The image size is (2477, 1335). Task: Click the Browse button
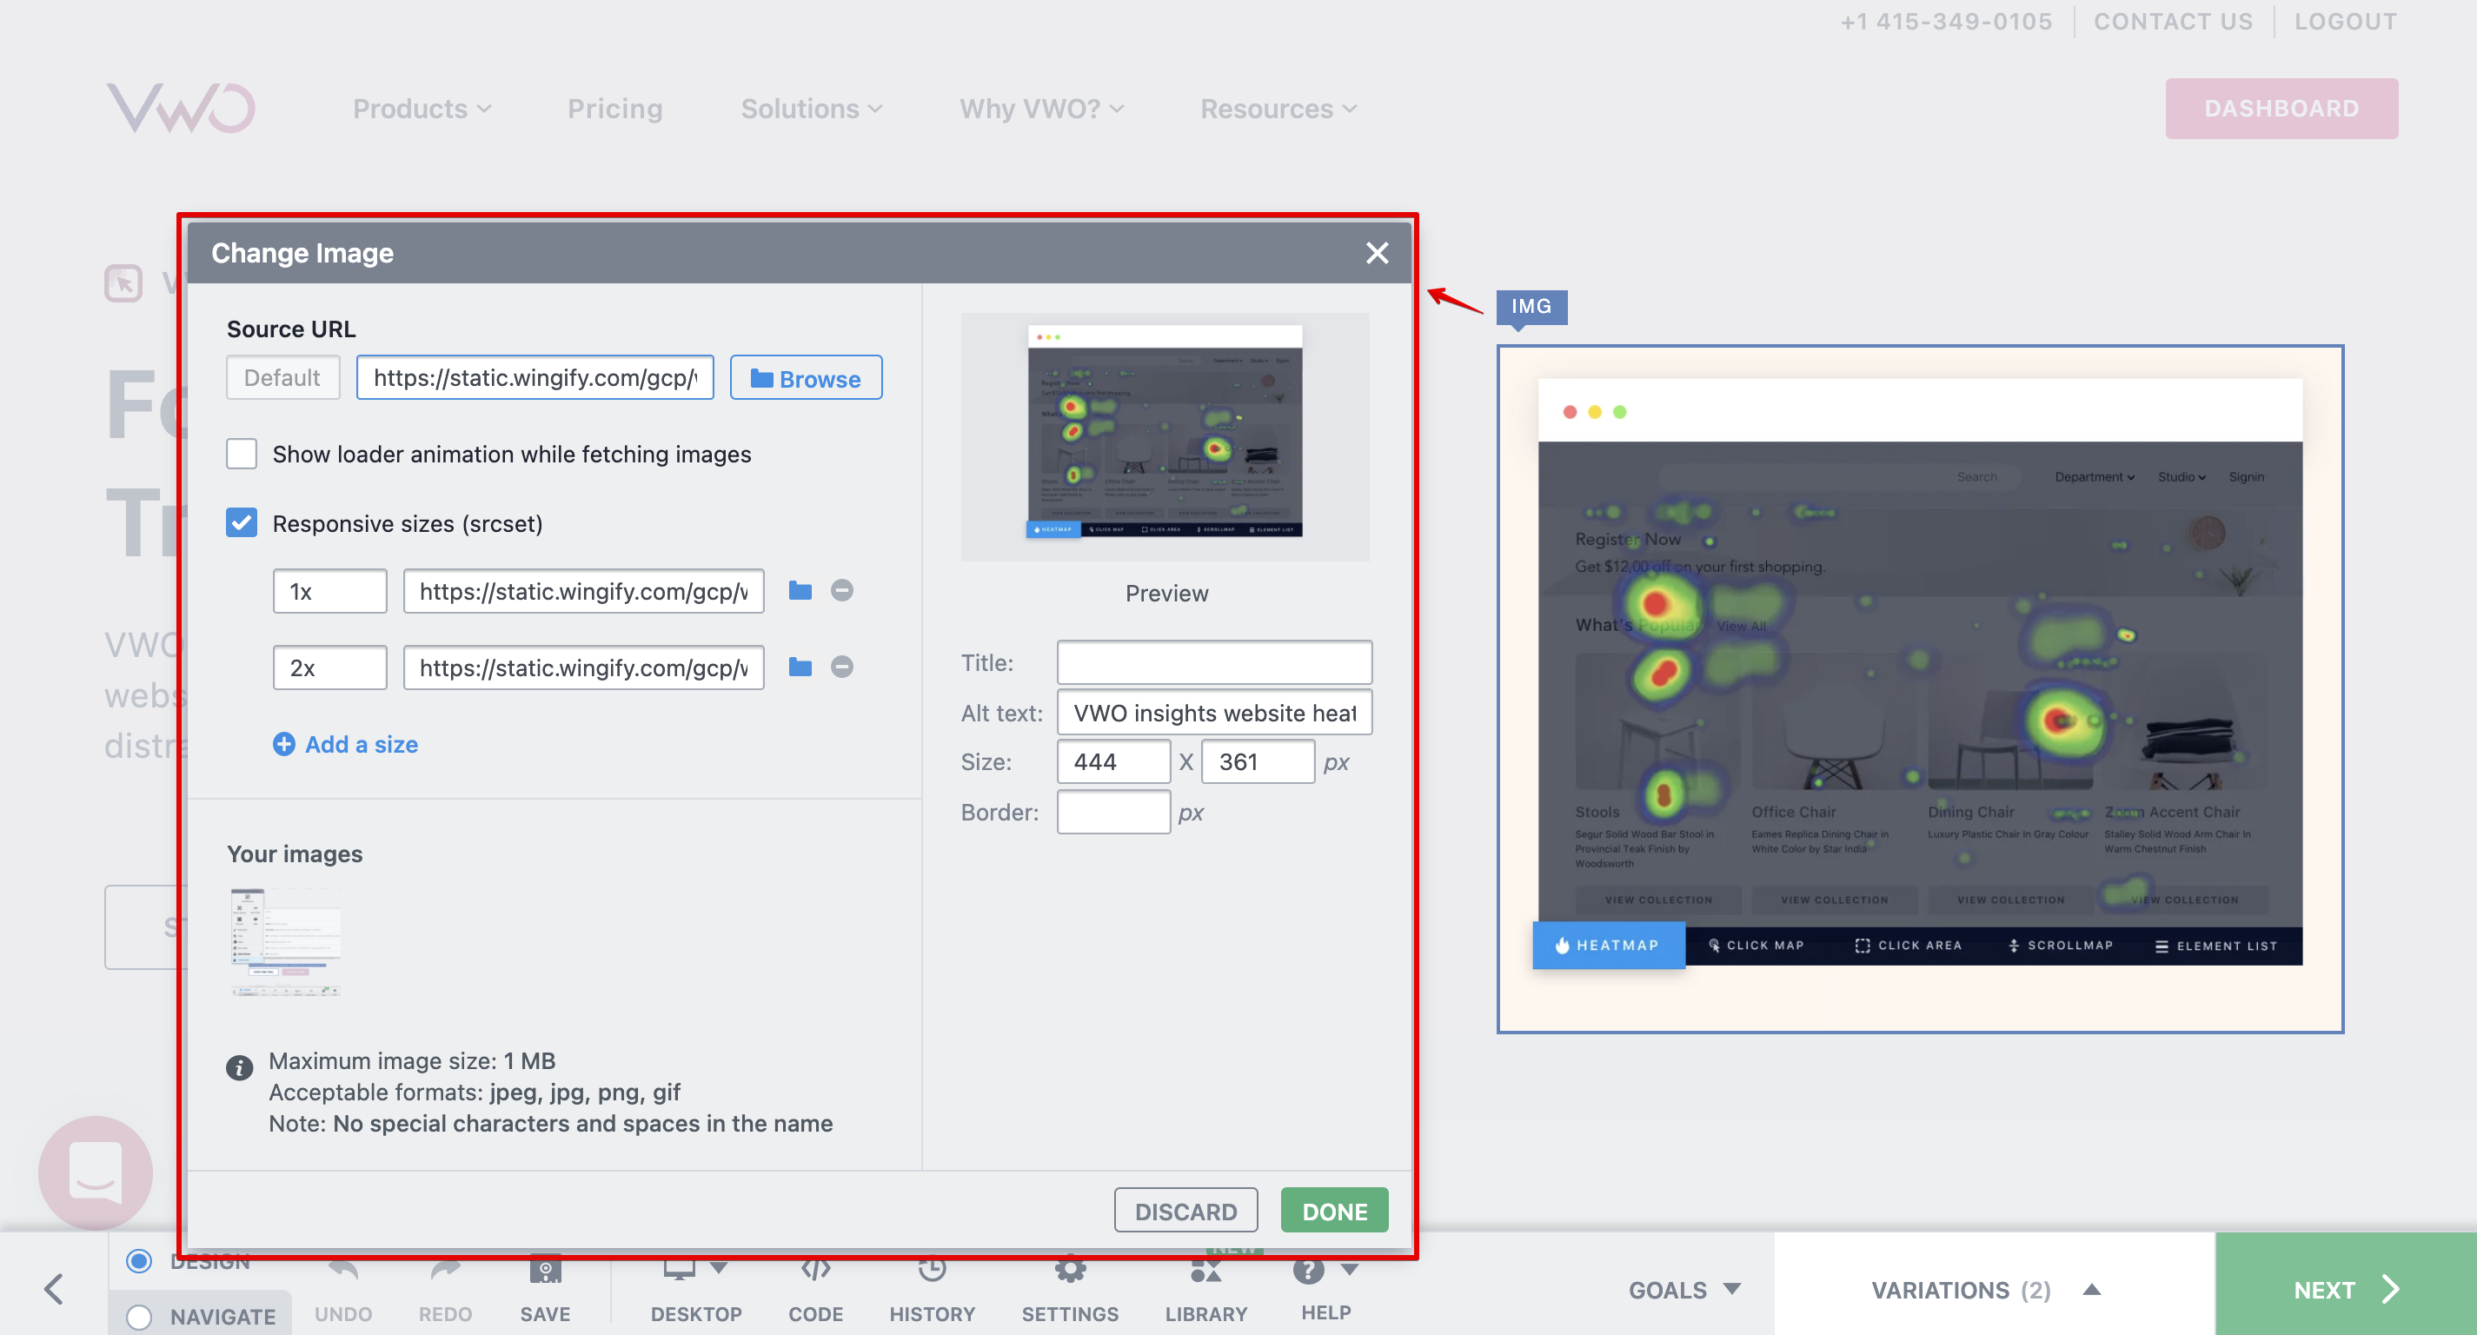805,377
